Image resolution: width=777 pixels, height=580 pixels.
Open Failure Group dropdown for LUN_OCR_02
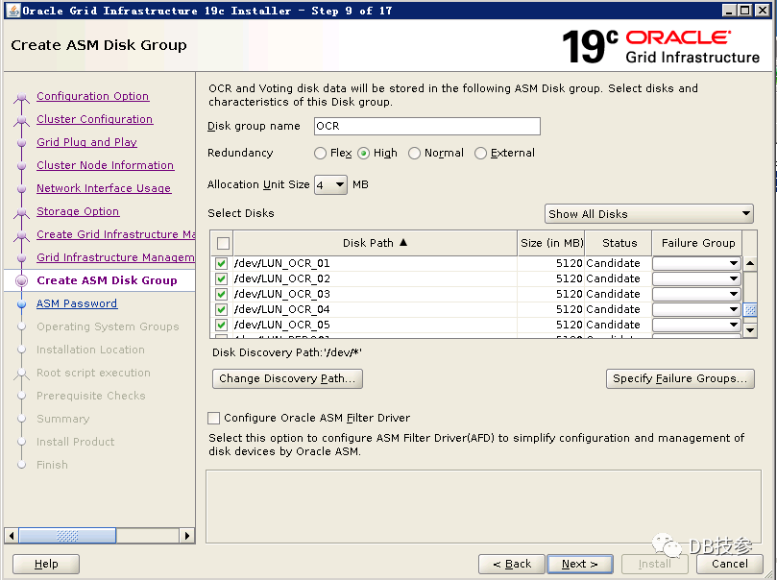point(696,278)
